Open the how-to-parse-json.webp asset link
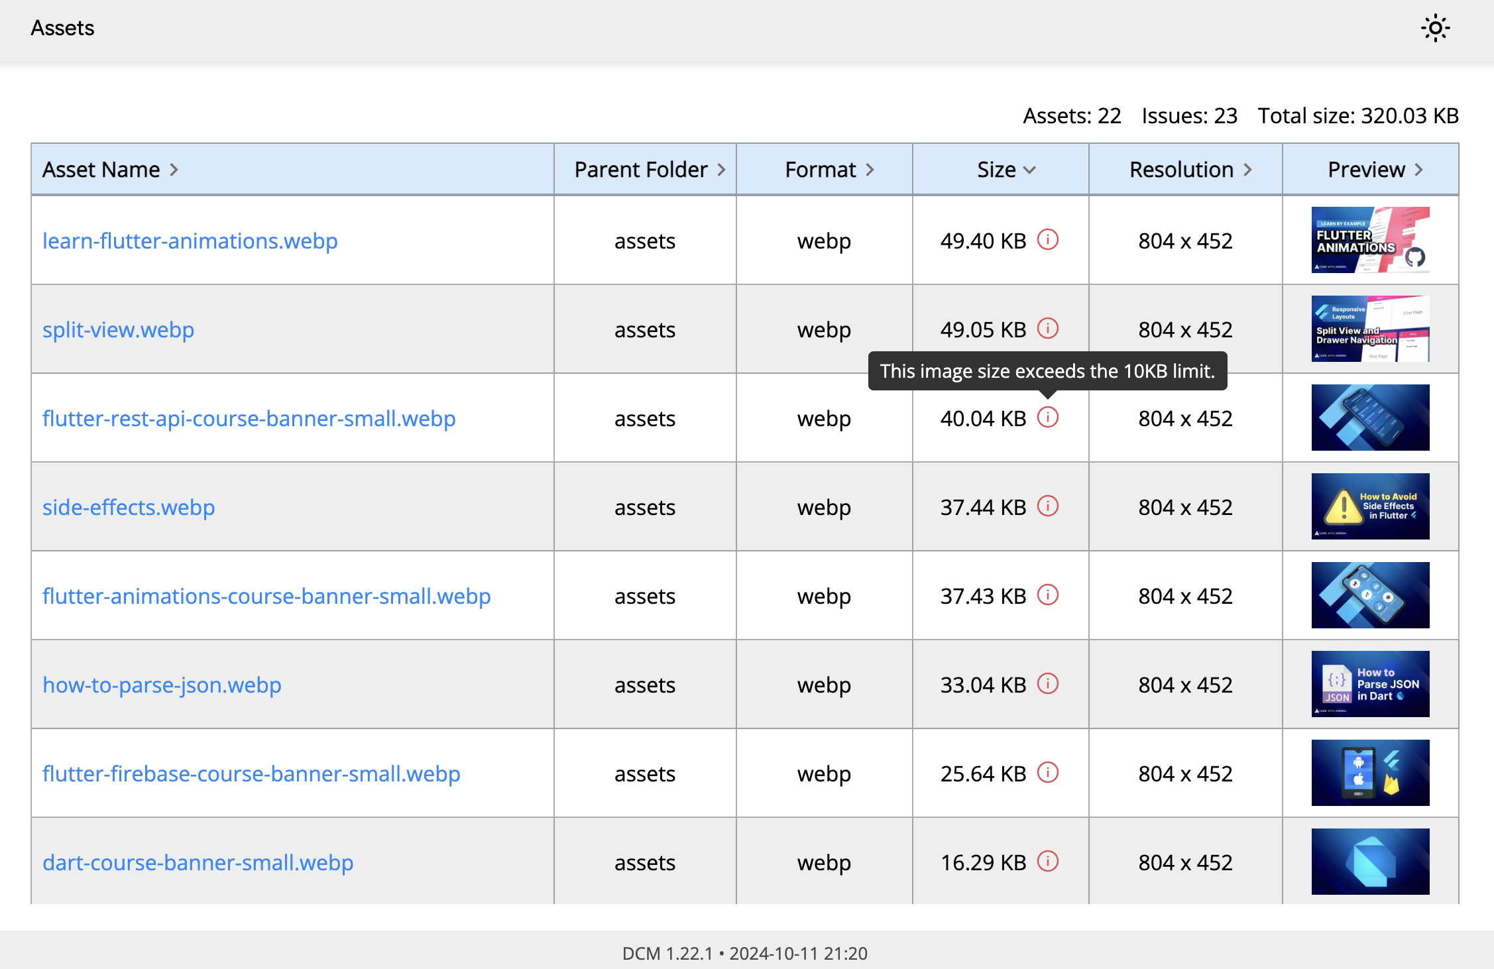Viewport: 1494px width, 969px height. (161, 684)
